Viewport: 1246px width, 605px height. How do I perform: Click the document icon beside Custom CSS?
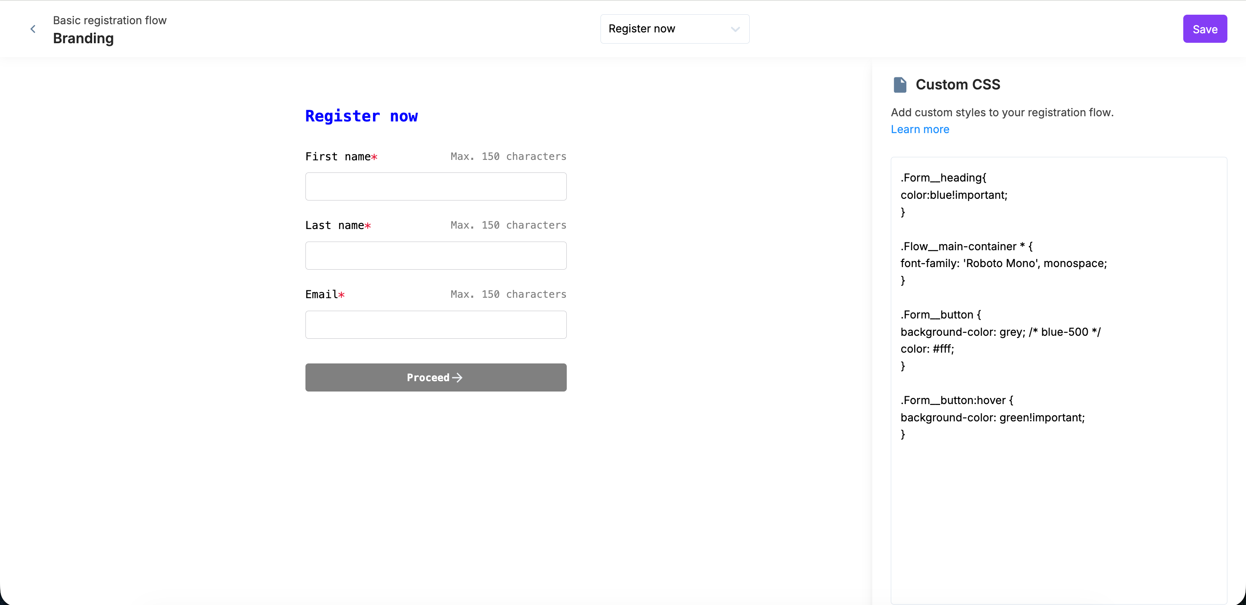point(900,84)
